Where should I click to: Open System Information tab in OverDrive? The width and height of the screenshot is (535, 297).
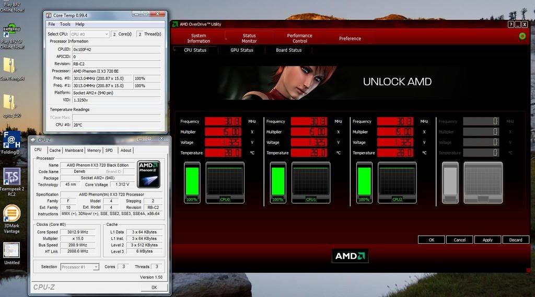click(198, 38)
